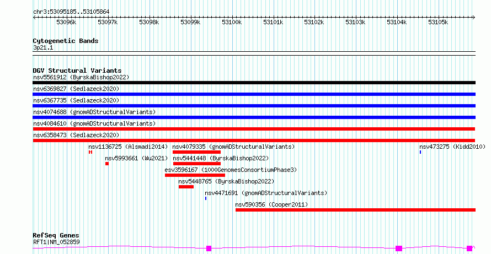491x254 pixels.
Task: Open esv3596167 (1000GenomesConsortiumPhase3) label
Action: point(231,170)
